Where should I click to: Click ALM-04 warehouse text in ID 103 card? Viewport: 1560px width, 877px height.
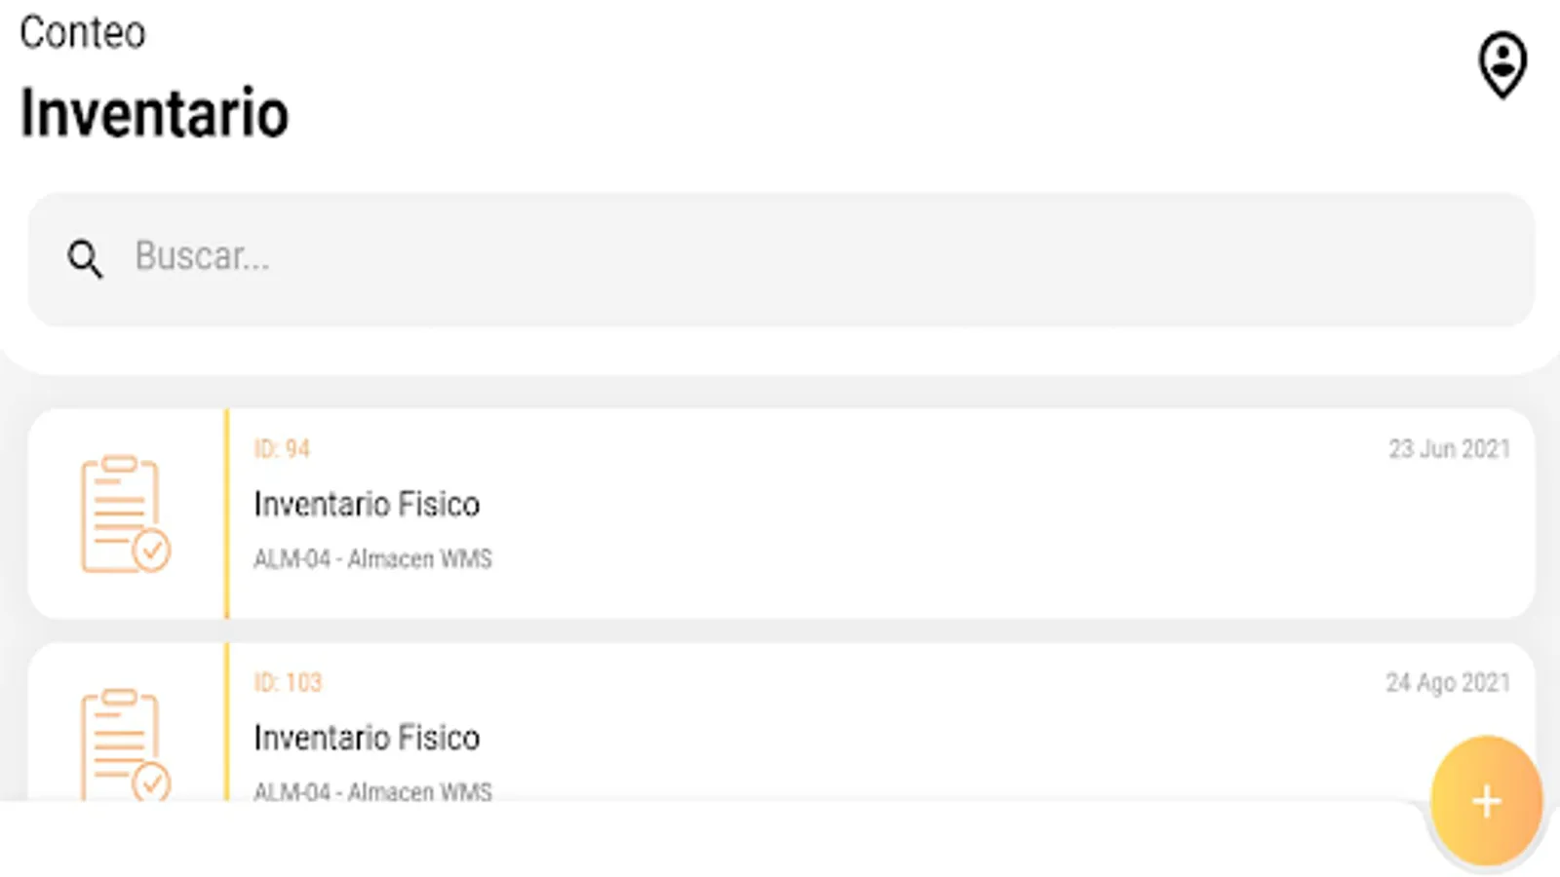372,790
